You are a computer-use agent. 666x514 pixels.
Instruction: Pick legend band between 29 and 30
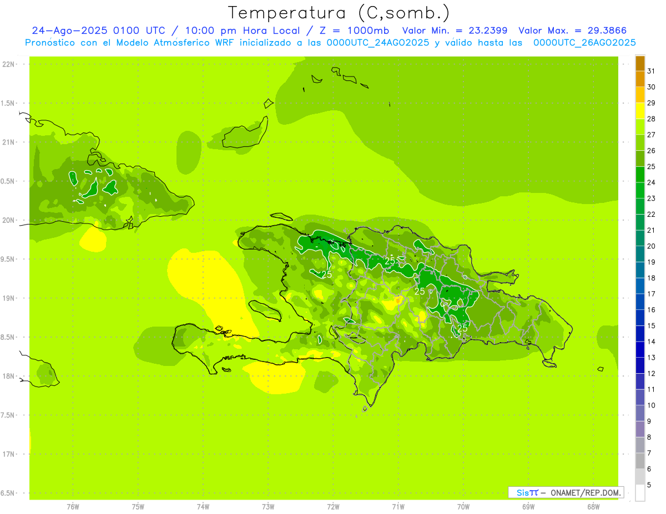640,95
